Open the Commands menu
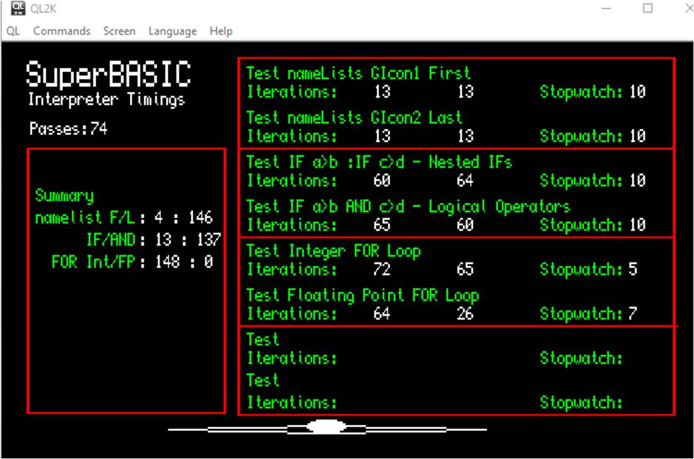The width and height of the screenshot is (694, 459). [62, 31]
